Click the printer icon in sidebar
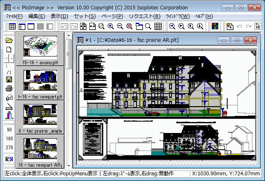 pos(9,88)
